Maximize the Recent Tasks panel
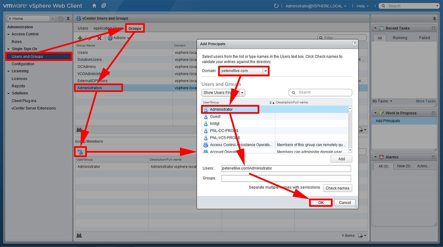Viewport: 443px width, 247px height. pos(433,28)
